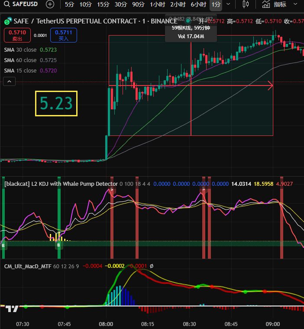Select the 90分 timeframe
The image size is (304, 329).
tap(138, 4)
